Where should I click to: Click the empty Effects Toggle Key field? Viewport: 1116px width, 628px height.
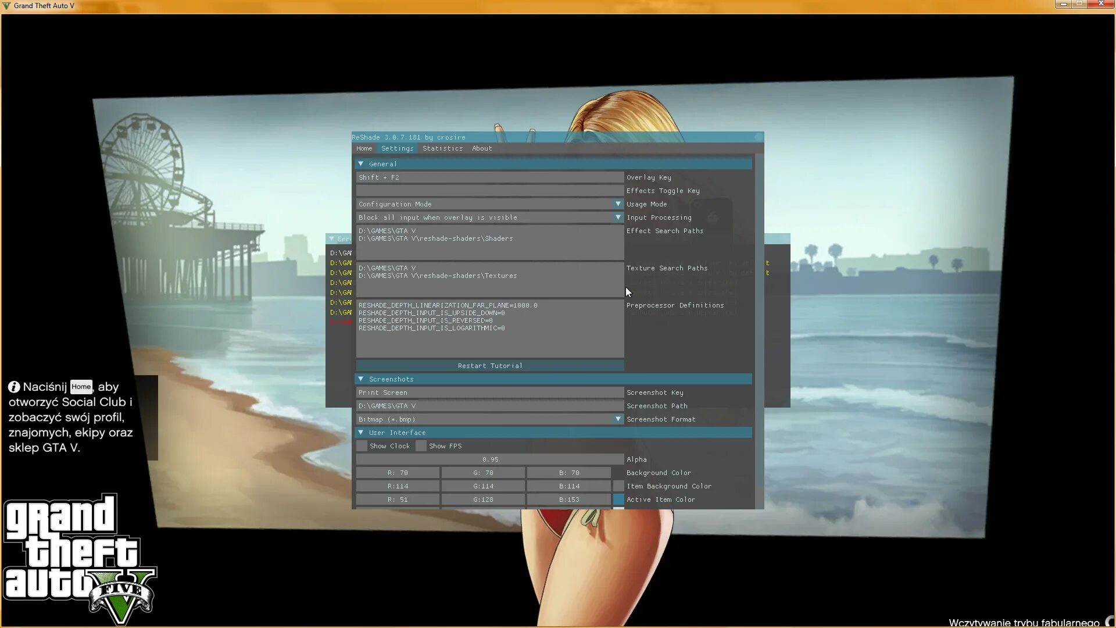(490, 191)
